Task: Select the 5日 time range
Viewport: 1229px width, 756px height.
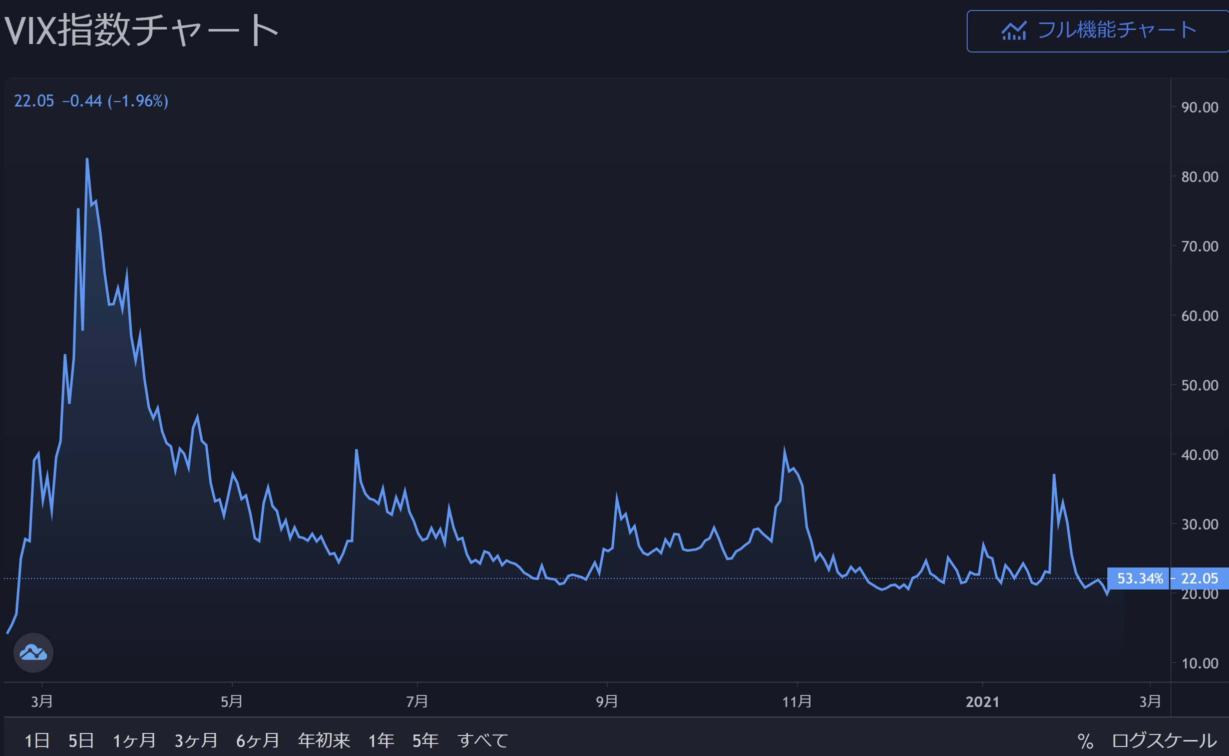Action: click(x=81, y=740)
